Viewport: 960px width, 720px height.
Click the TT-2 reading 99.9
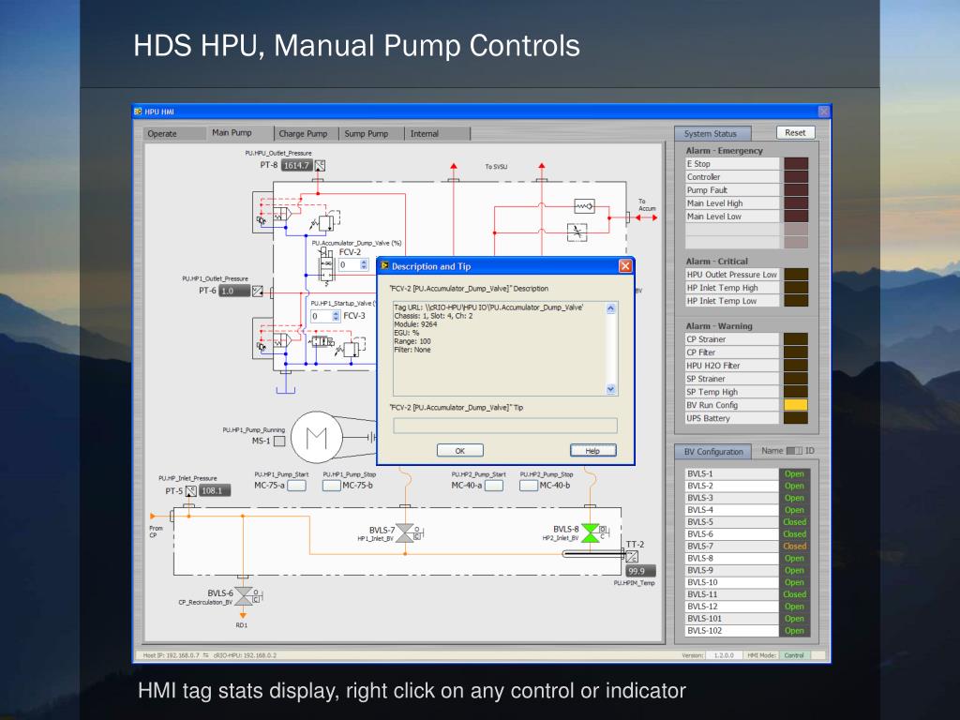coord(640,571)
